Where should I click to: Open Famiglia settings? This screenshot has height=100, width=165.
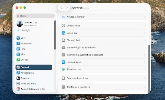34,30
